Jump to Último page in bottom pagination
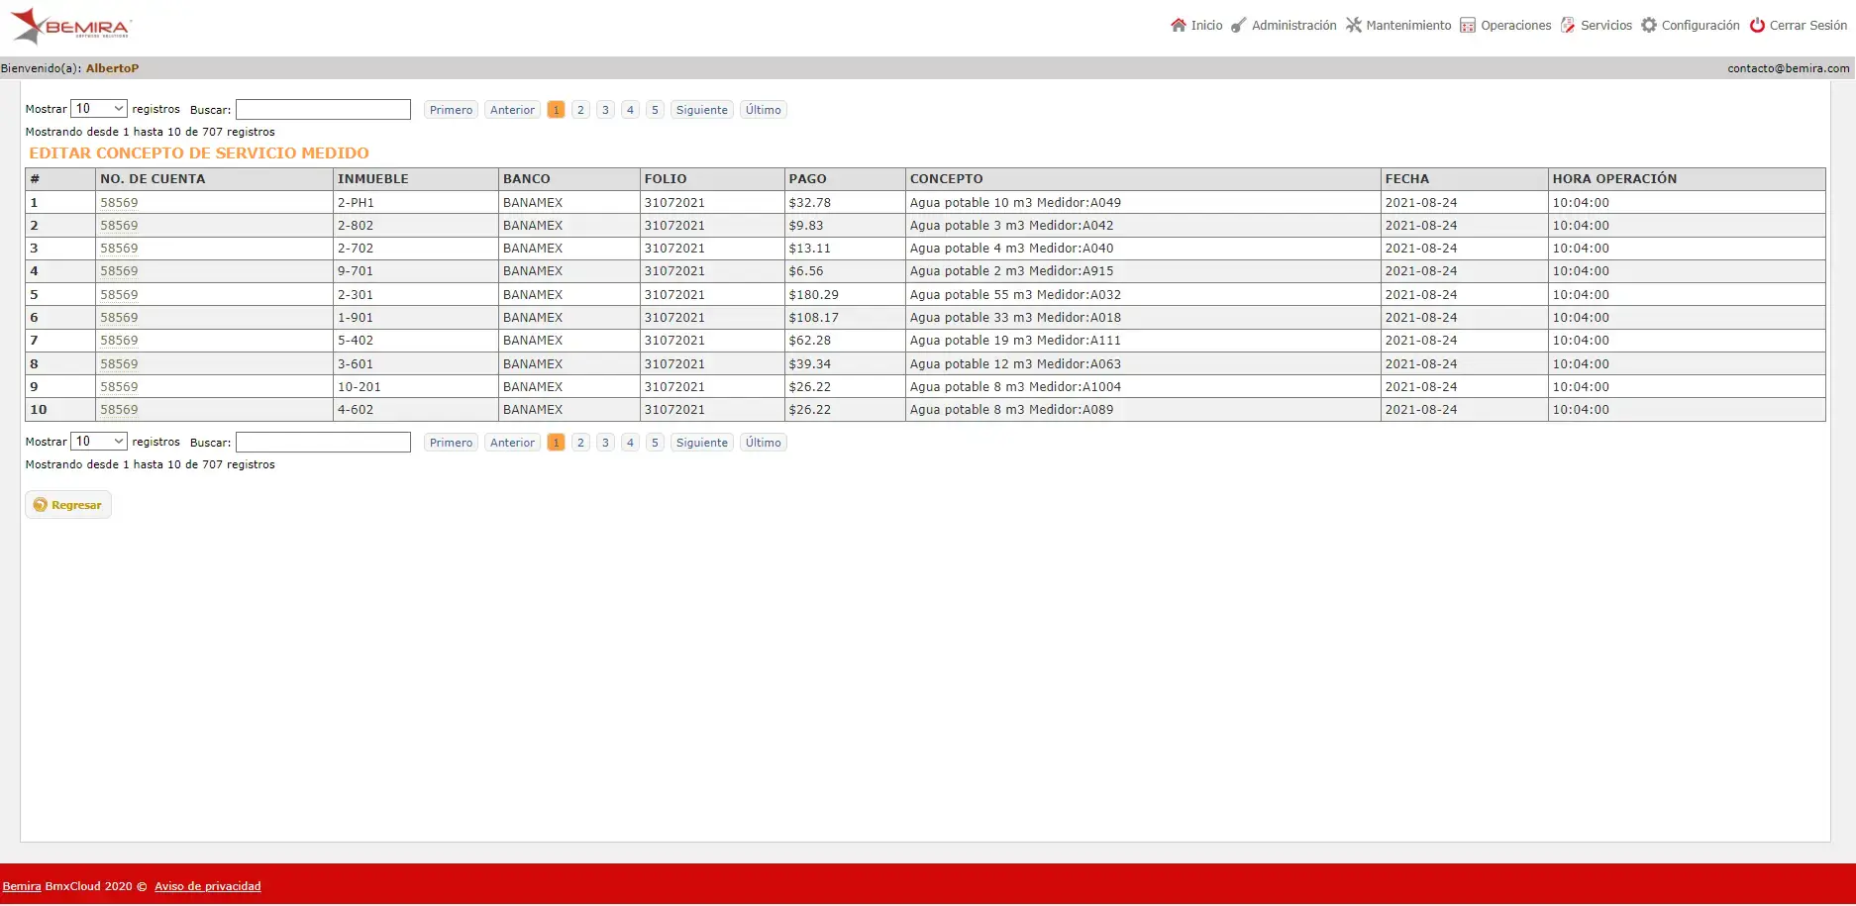The width and height of the screenshot is (1856, 906). [x=764, y=443]
